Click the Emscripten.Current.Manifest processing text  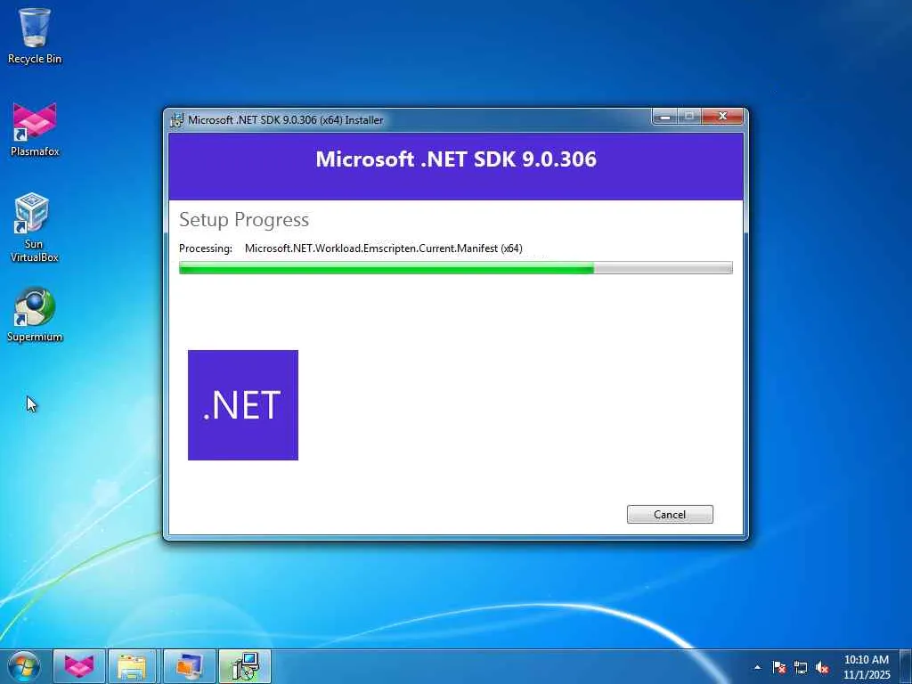tap(383, 248)
